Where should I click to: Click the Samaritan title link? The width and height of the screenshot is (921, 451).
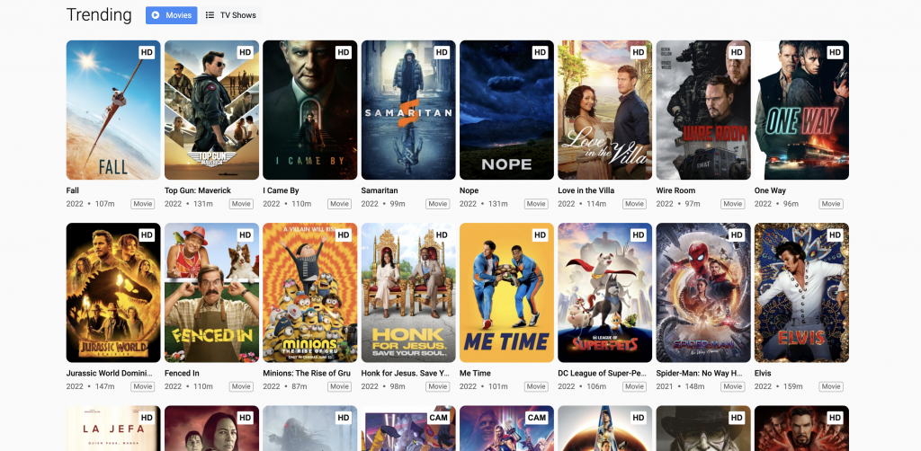tap(380, 190)
